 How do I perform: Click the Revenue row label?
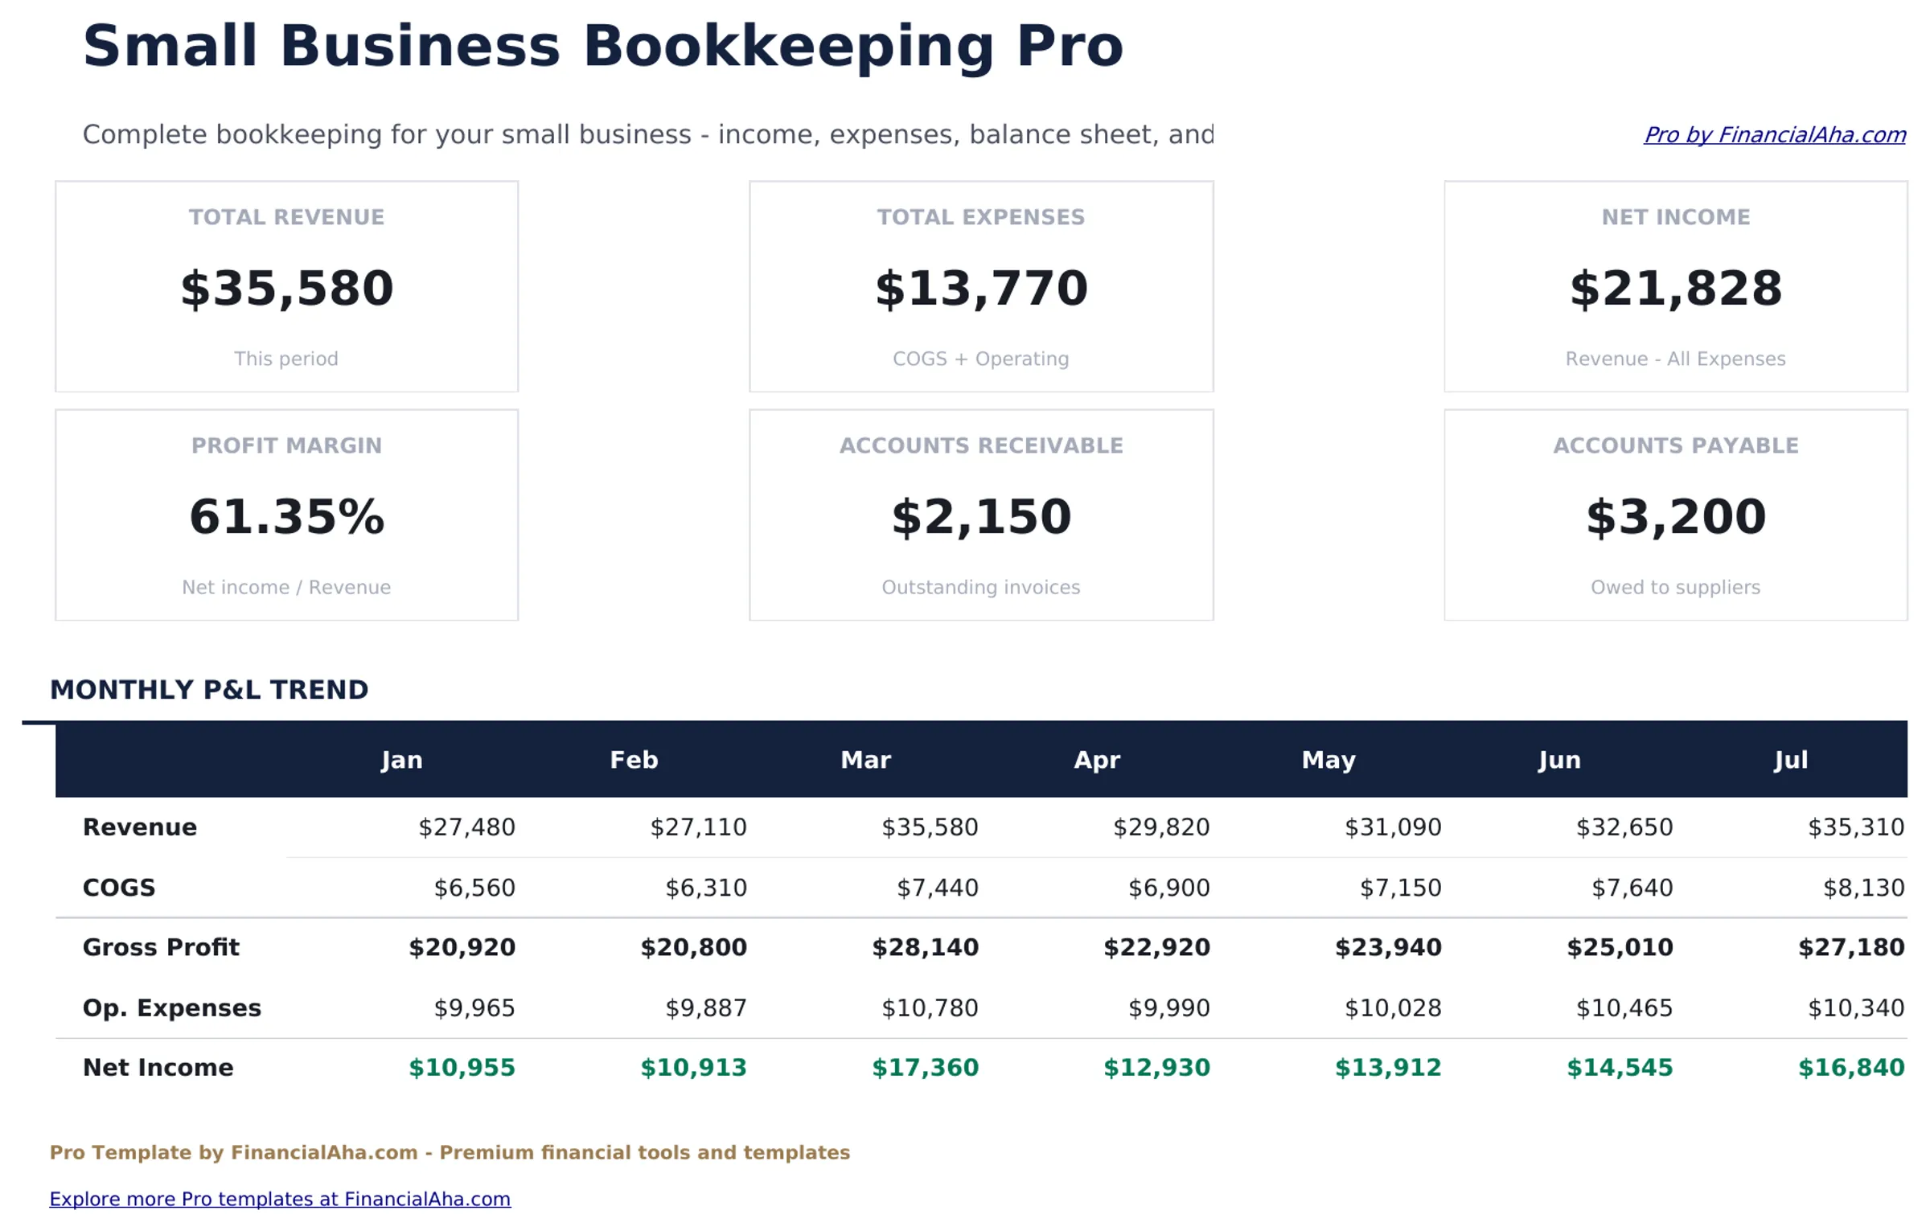[140, 827]
